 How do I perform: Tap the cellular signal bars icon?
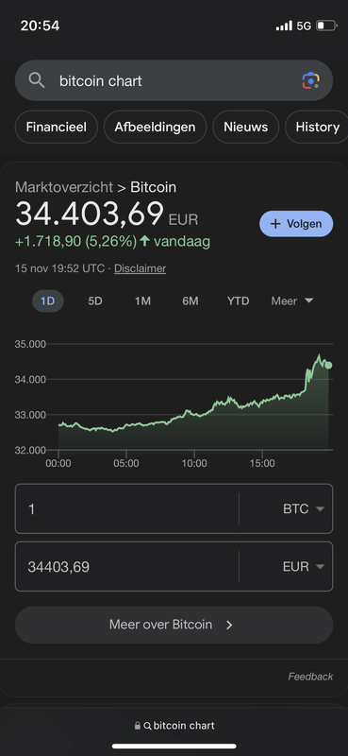point(284,26)
